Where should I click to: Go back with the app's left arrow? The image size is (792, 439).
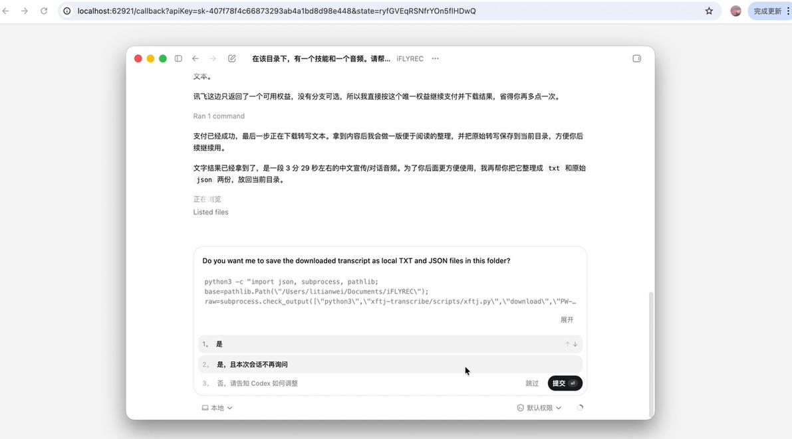(x=196, y=58)
